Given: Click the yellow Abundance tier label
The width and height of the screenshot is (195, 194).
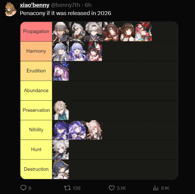Looking at the screenshot, I should [x=36, y=91].
